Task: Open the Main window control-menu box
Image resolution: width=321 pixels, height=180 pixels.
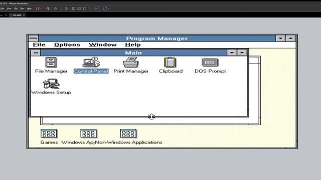Action: click(x=36, y=52)
